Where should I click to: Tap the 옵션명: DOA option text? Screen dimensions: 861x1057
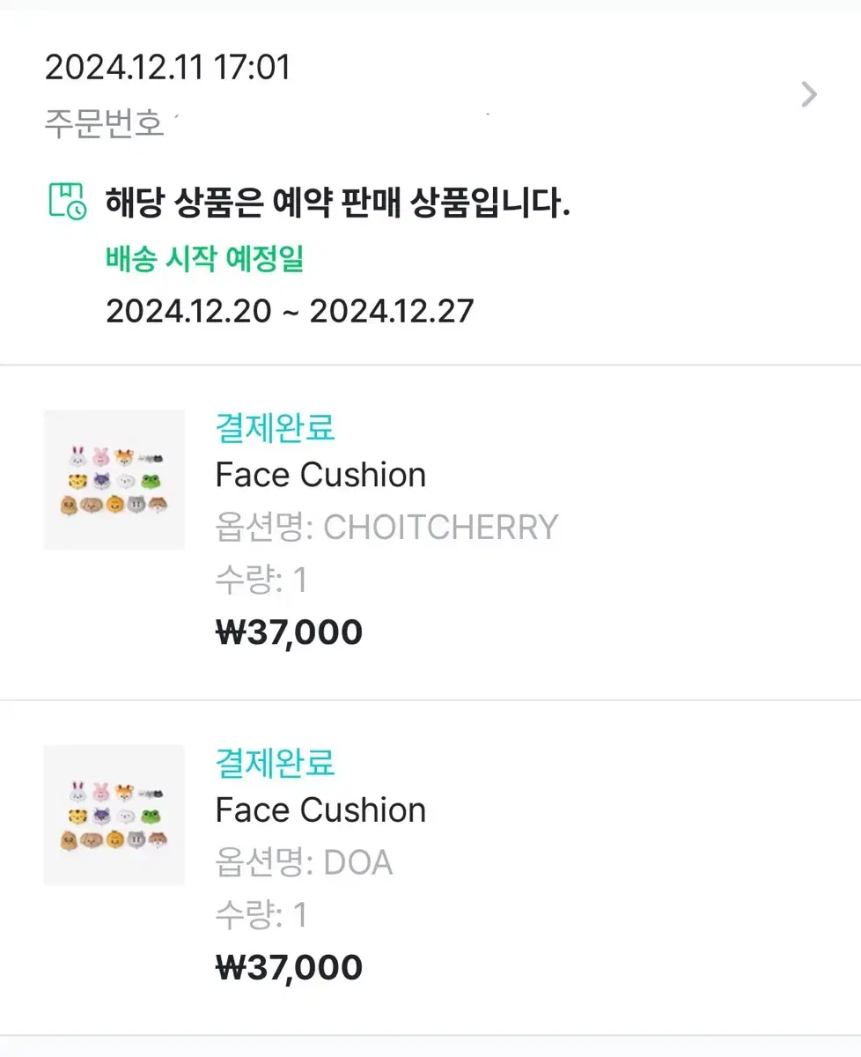tap(304, 862)
